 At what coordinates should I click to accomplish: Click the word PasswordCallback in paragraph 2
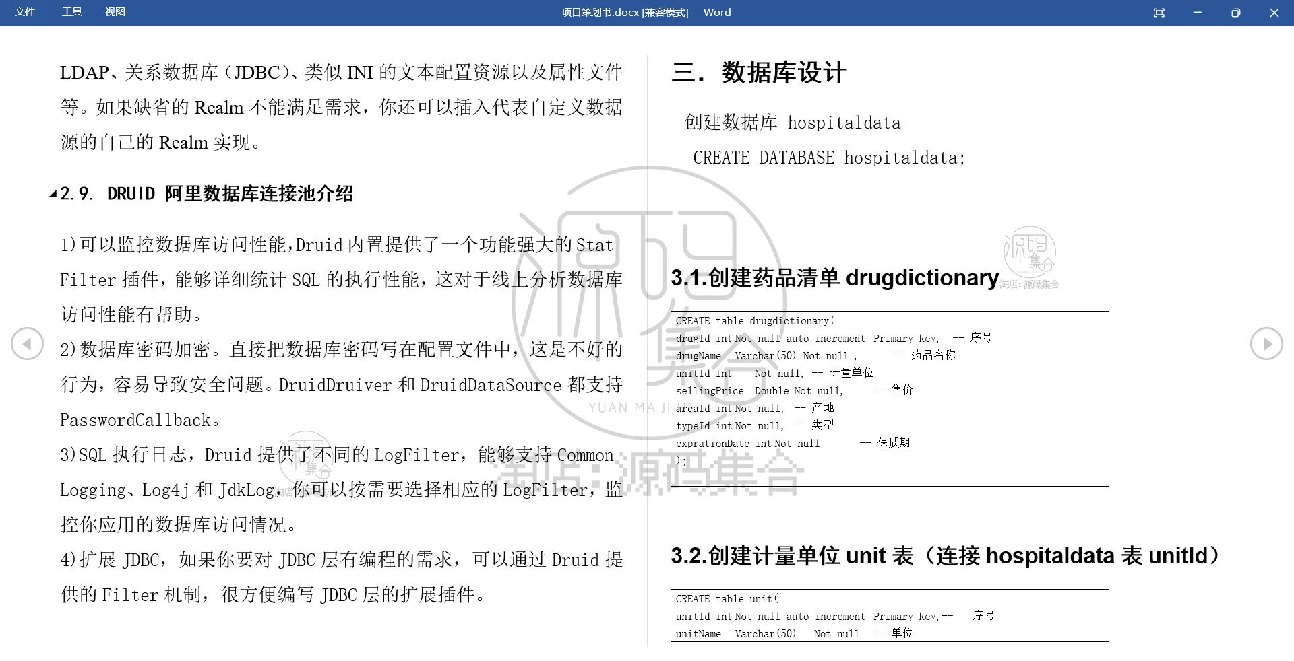click(x=135, y=420)
